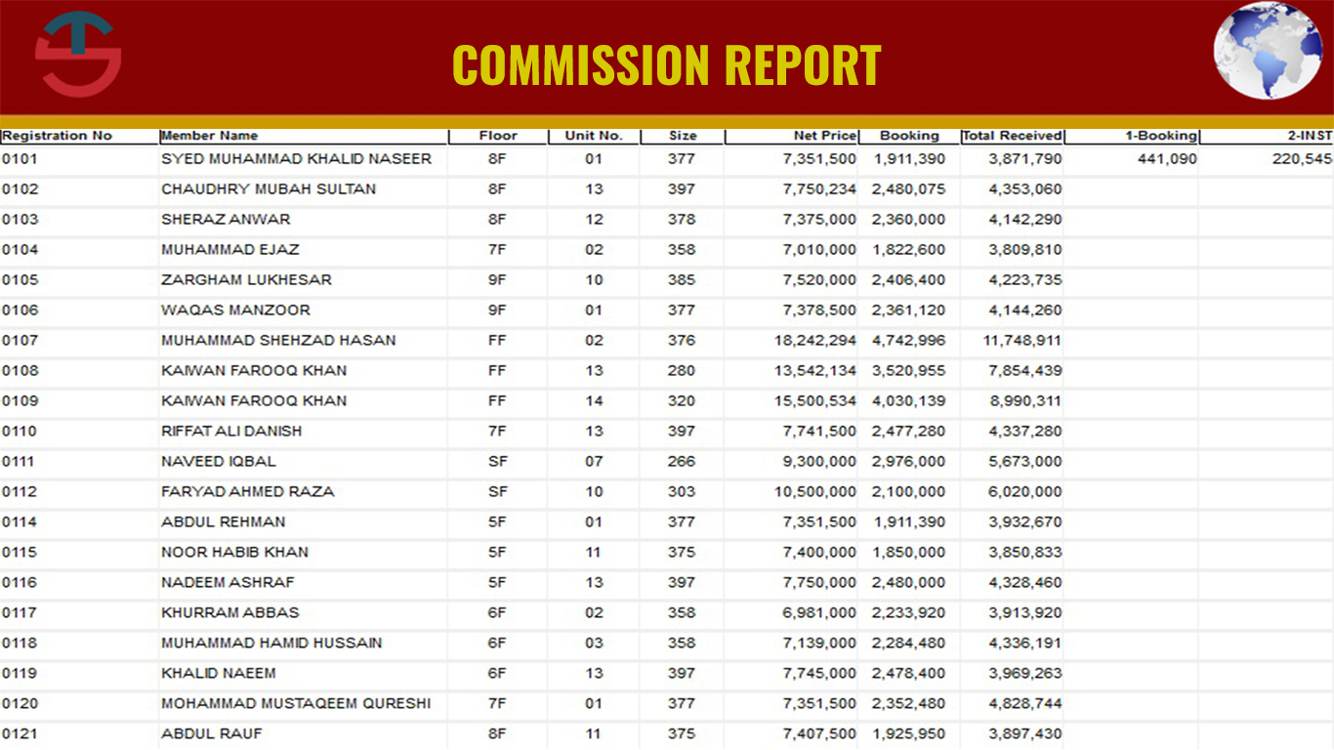Select MUHAMMAD SHEHZAD HASAN name cell
1334x750 pixels.
click(278, 340)
